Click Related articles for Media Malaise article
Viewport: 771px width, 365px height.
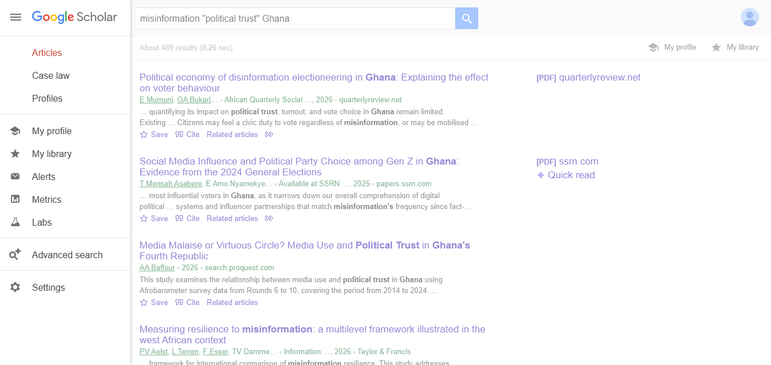pyautogui.click(x=232, y=302)
